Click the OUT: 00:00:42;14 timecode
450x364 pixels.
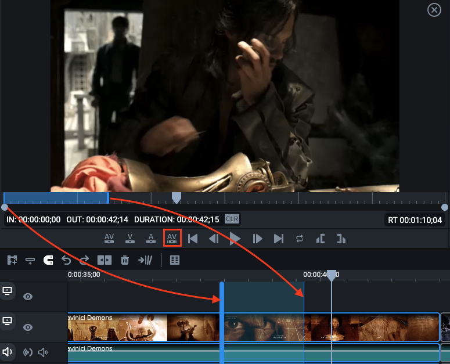click(x=98, y=219)
